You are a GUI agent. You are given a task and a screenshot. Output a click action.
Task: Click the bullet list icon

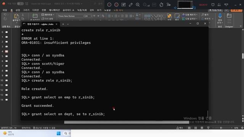[109, 16]
